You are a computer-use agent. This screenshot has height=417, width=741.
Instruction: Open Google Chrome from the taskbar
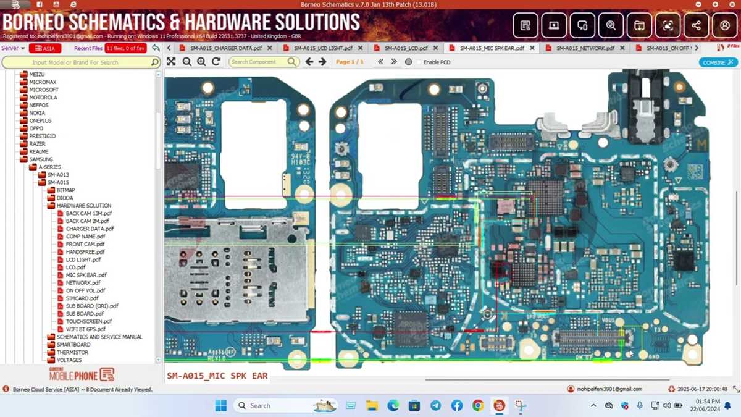click(x=478, y=406)
